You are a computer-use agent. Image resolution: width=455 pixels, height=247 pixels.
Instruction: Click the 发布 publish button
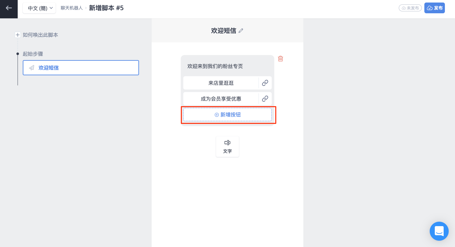point(434,8)
